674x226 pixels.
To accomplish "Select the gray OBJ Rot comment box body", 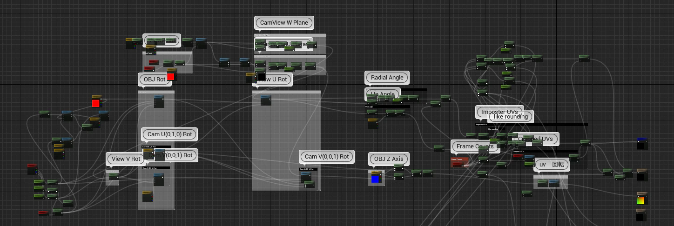I will tap(156, 150).
